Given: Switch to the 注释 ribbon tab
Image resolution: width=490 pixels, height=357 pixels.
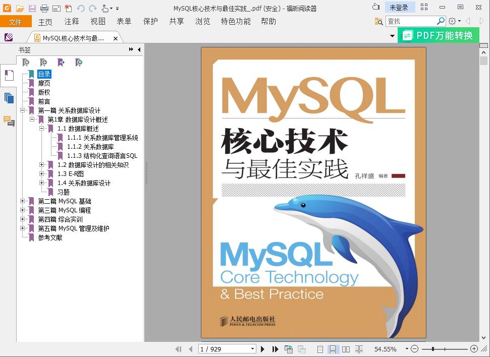Looking at the screenshot, I should click(72, 21).
